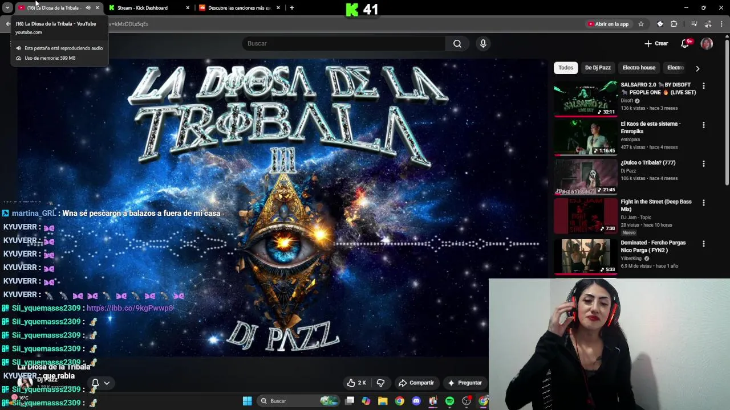Open the ibb.co link in chat
The width and height of the screenshot is (730, 410).
[129, 308]
